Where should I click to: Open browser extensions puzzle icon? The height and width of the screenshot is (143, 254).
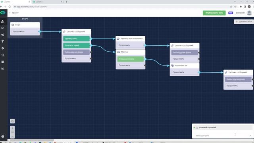[241, 7]
